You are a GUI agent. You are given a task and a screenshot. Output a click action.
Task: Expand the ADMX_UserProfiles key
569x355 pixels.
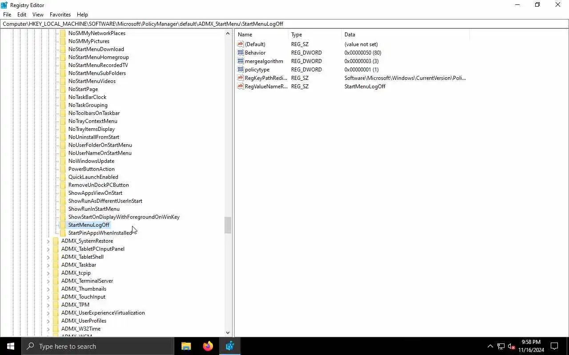pos(48,321)
